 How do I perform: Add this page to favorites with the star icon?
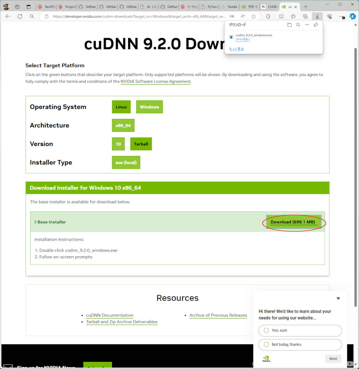[254, 16]
